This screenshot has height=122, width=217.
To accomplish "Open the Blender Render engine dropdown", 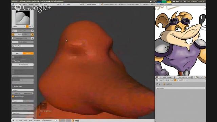I will click(x=92, y=4).
